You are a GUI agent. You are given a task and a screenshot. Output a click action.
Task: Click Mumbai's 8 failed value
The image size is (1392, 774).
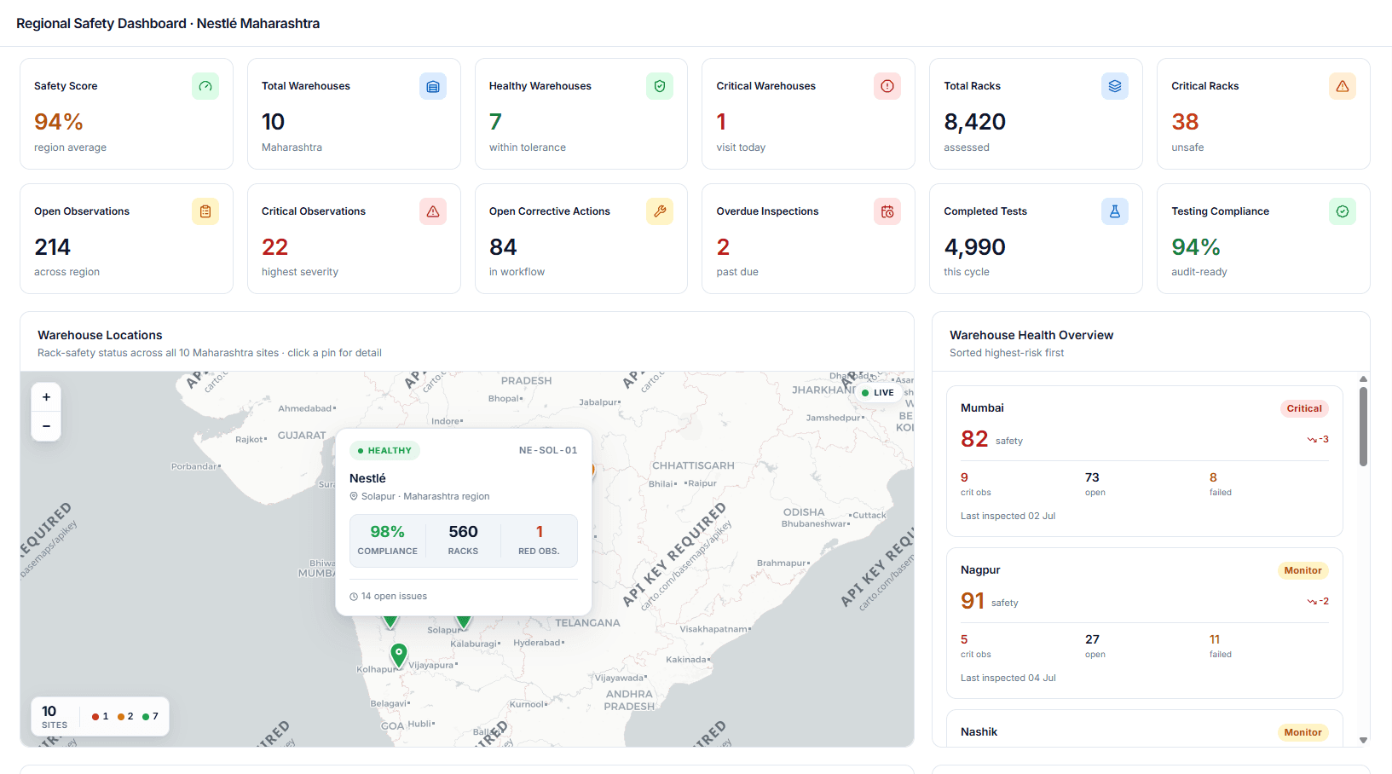(1213, 477)
